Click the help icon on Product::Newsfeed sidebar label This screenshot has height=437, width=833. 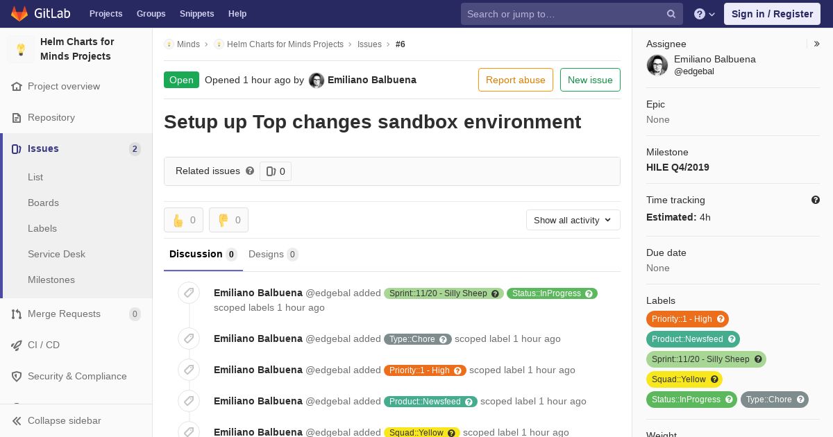coord(732,339)
